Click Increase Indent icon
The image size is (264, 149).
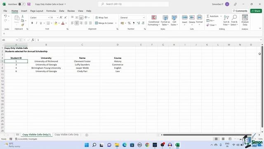[x=90, y=23]
